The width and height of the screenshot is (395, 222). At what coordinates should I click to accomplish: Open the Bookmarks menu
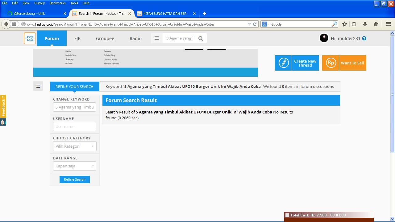(x=57, y=3)
